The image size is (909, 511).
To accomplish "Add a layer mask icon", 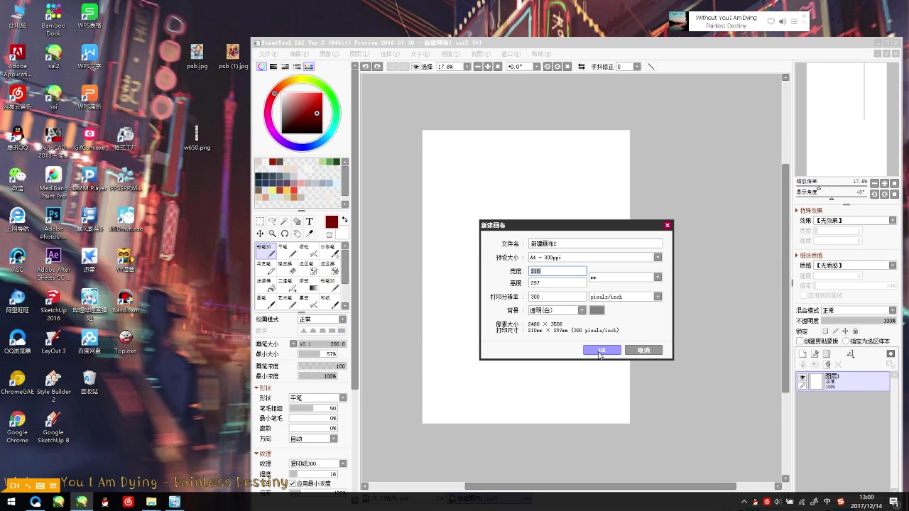I will [891, 353].
